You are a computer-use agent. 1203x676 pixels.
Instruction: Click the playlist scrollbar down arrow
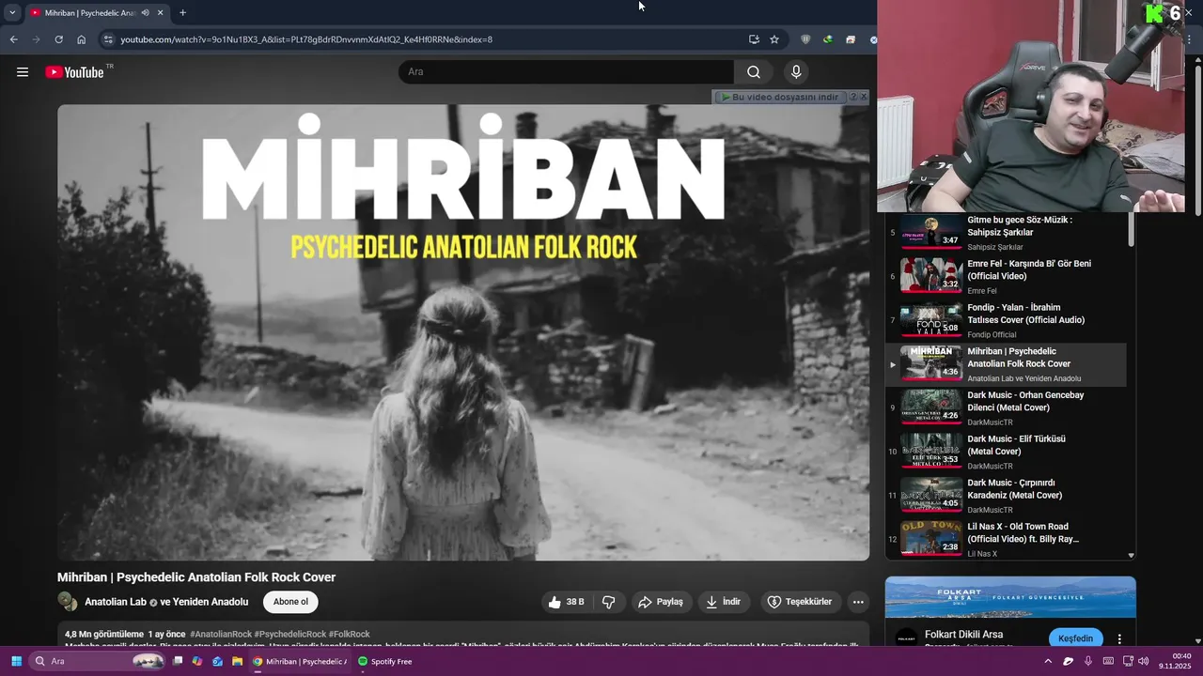(1131, 555)
